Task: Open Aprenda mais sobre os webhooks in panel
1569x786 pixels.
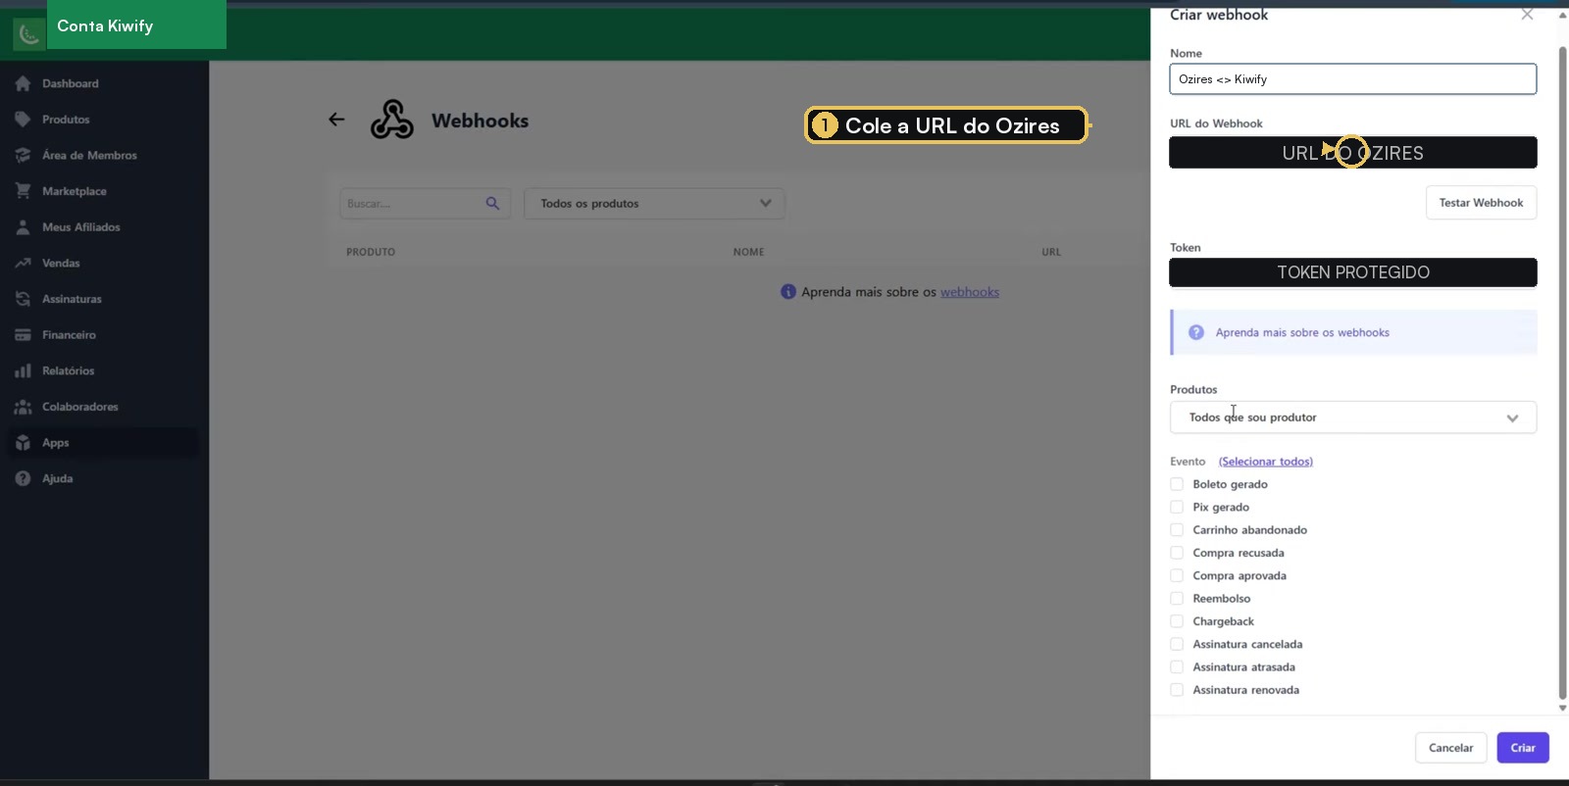Action: (1302, 332)
